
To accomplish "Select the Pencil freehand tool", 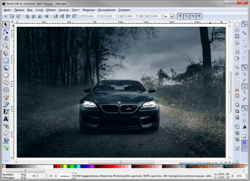I will tap(6, 97).
